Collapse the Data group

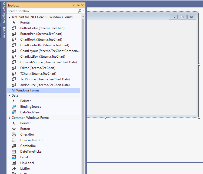coord(9,96)
